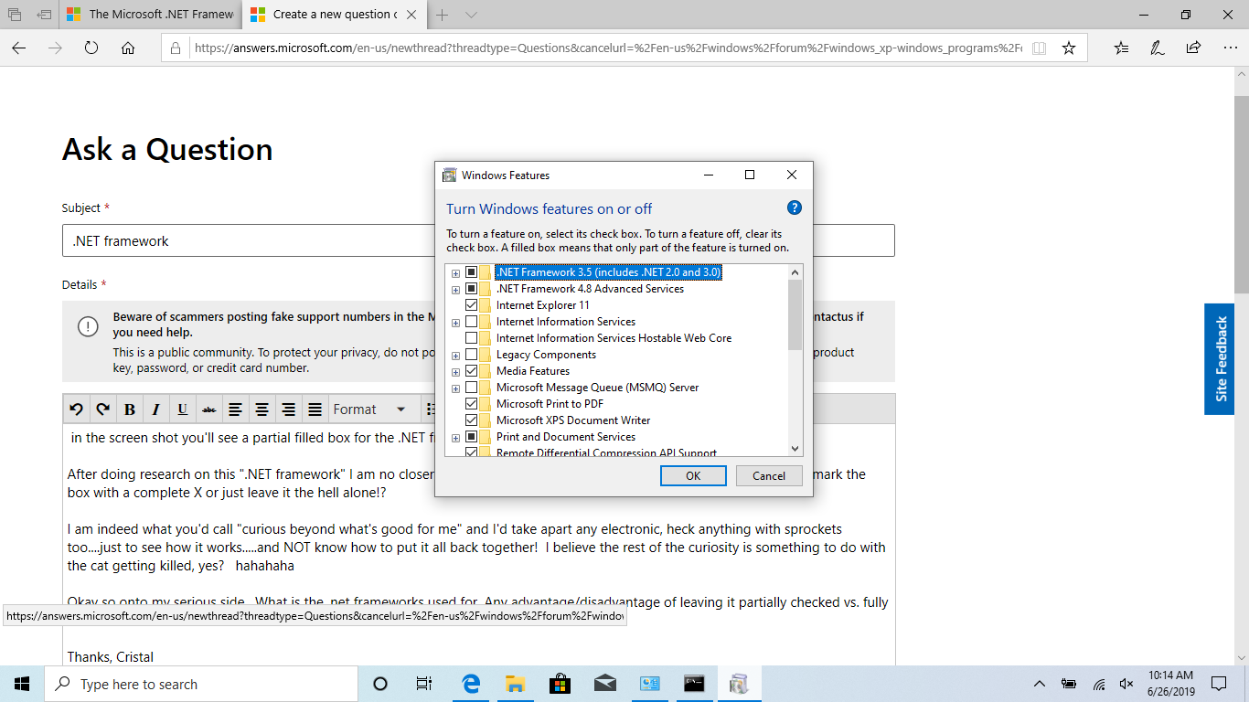Uncheck Media Features checkbox
This screenshot has width=1249, height=702.
point(472,371)
